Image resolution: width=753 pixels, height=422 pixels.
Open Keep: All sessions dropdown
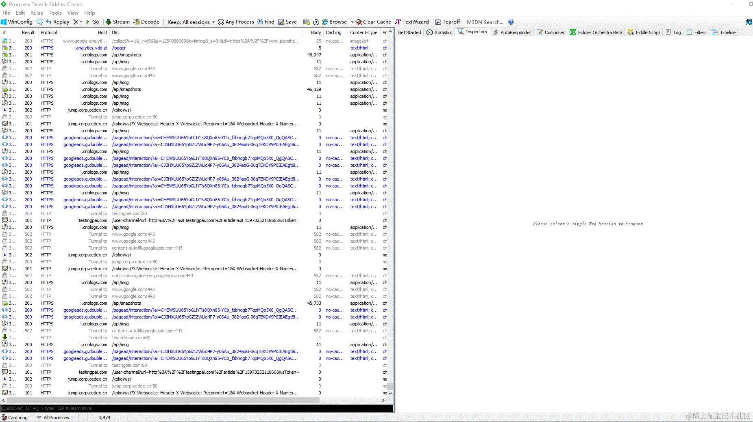[191, 22]
